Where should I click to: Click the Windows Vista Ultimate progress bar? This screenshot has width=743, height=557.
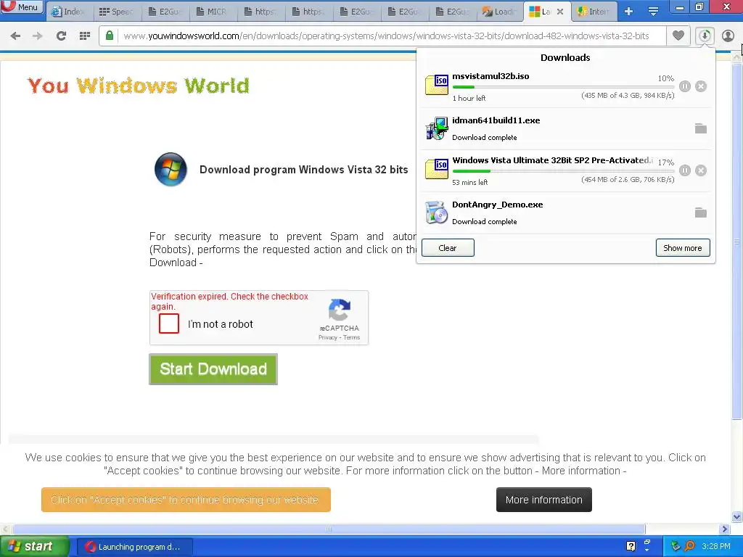563,171
